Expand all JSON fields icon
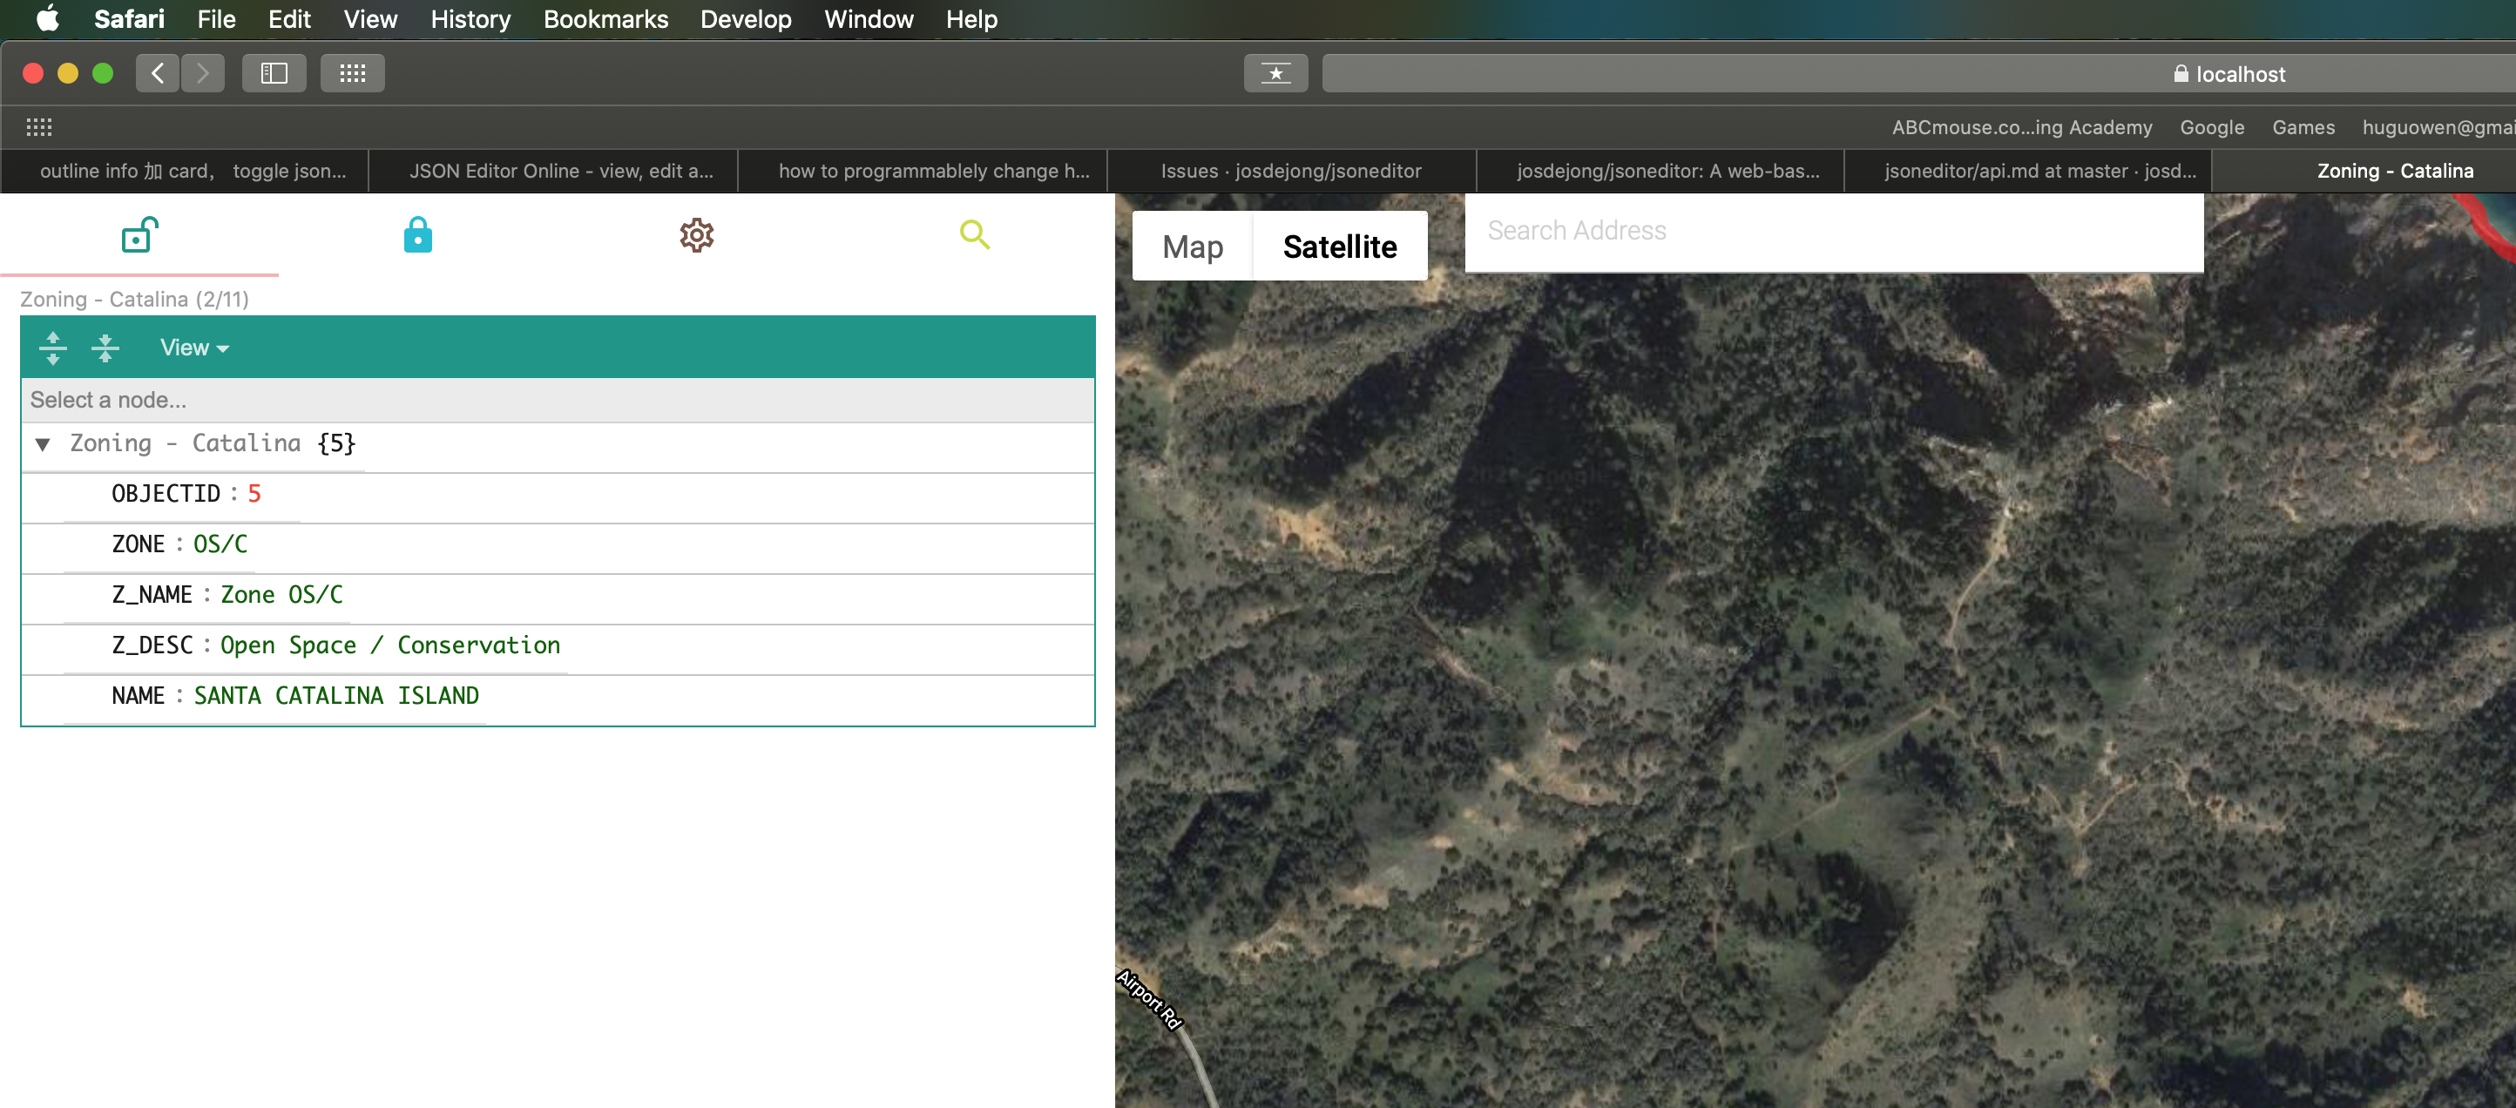This screenshot has height=1108, width=2516. (54, 348)
